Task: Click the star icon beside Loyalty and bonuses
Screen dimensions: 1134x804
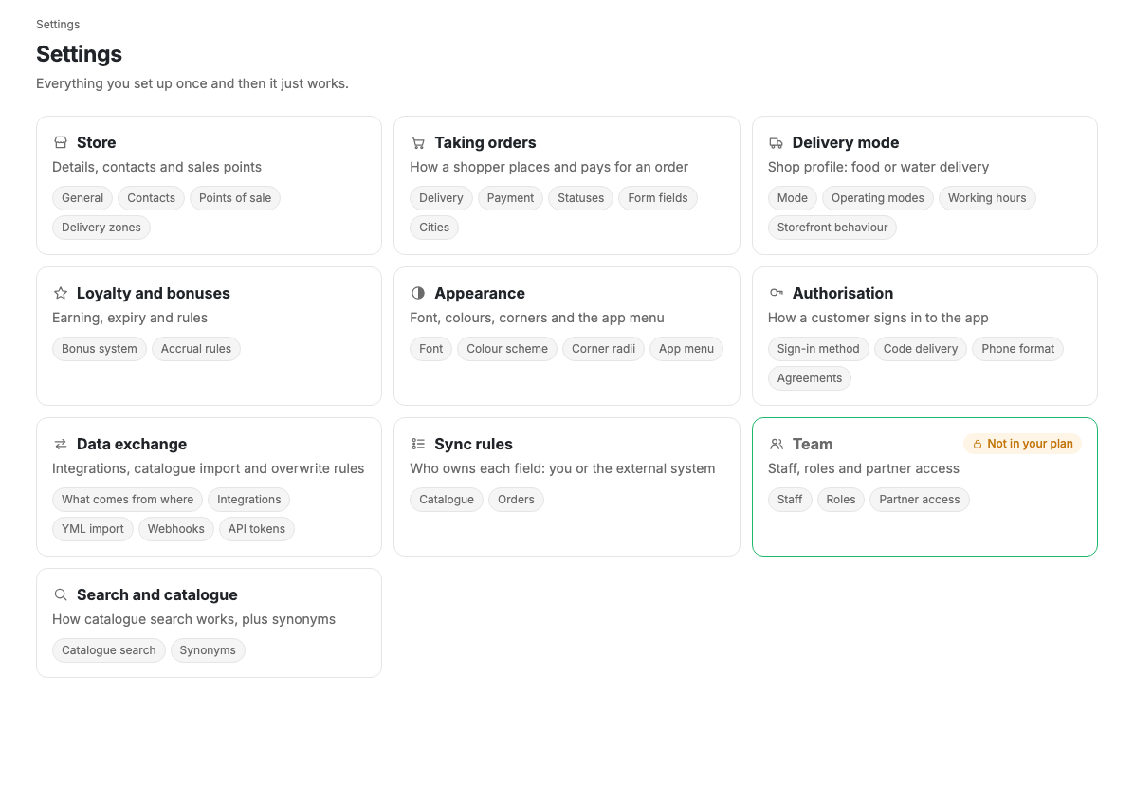Action: pos(61,293)
